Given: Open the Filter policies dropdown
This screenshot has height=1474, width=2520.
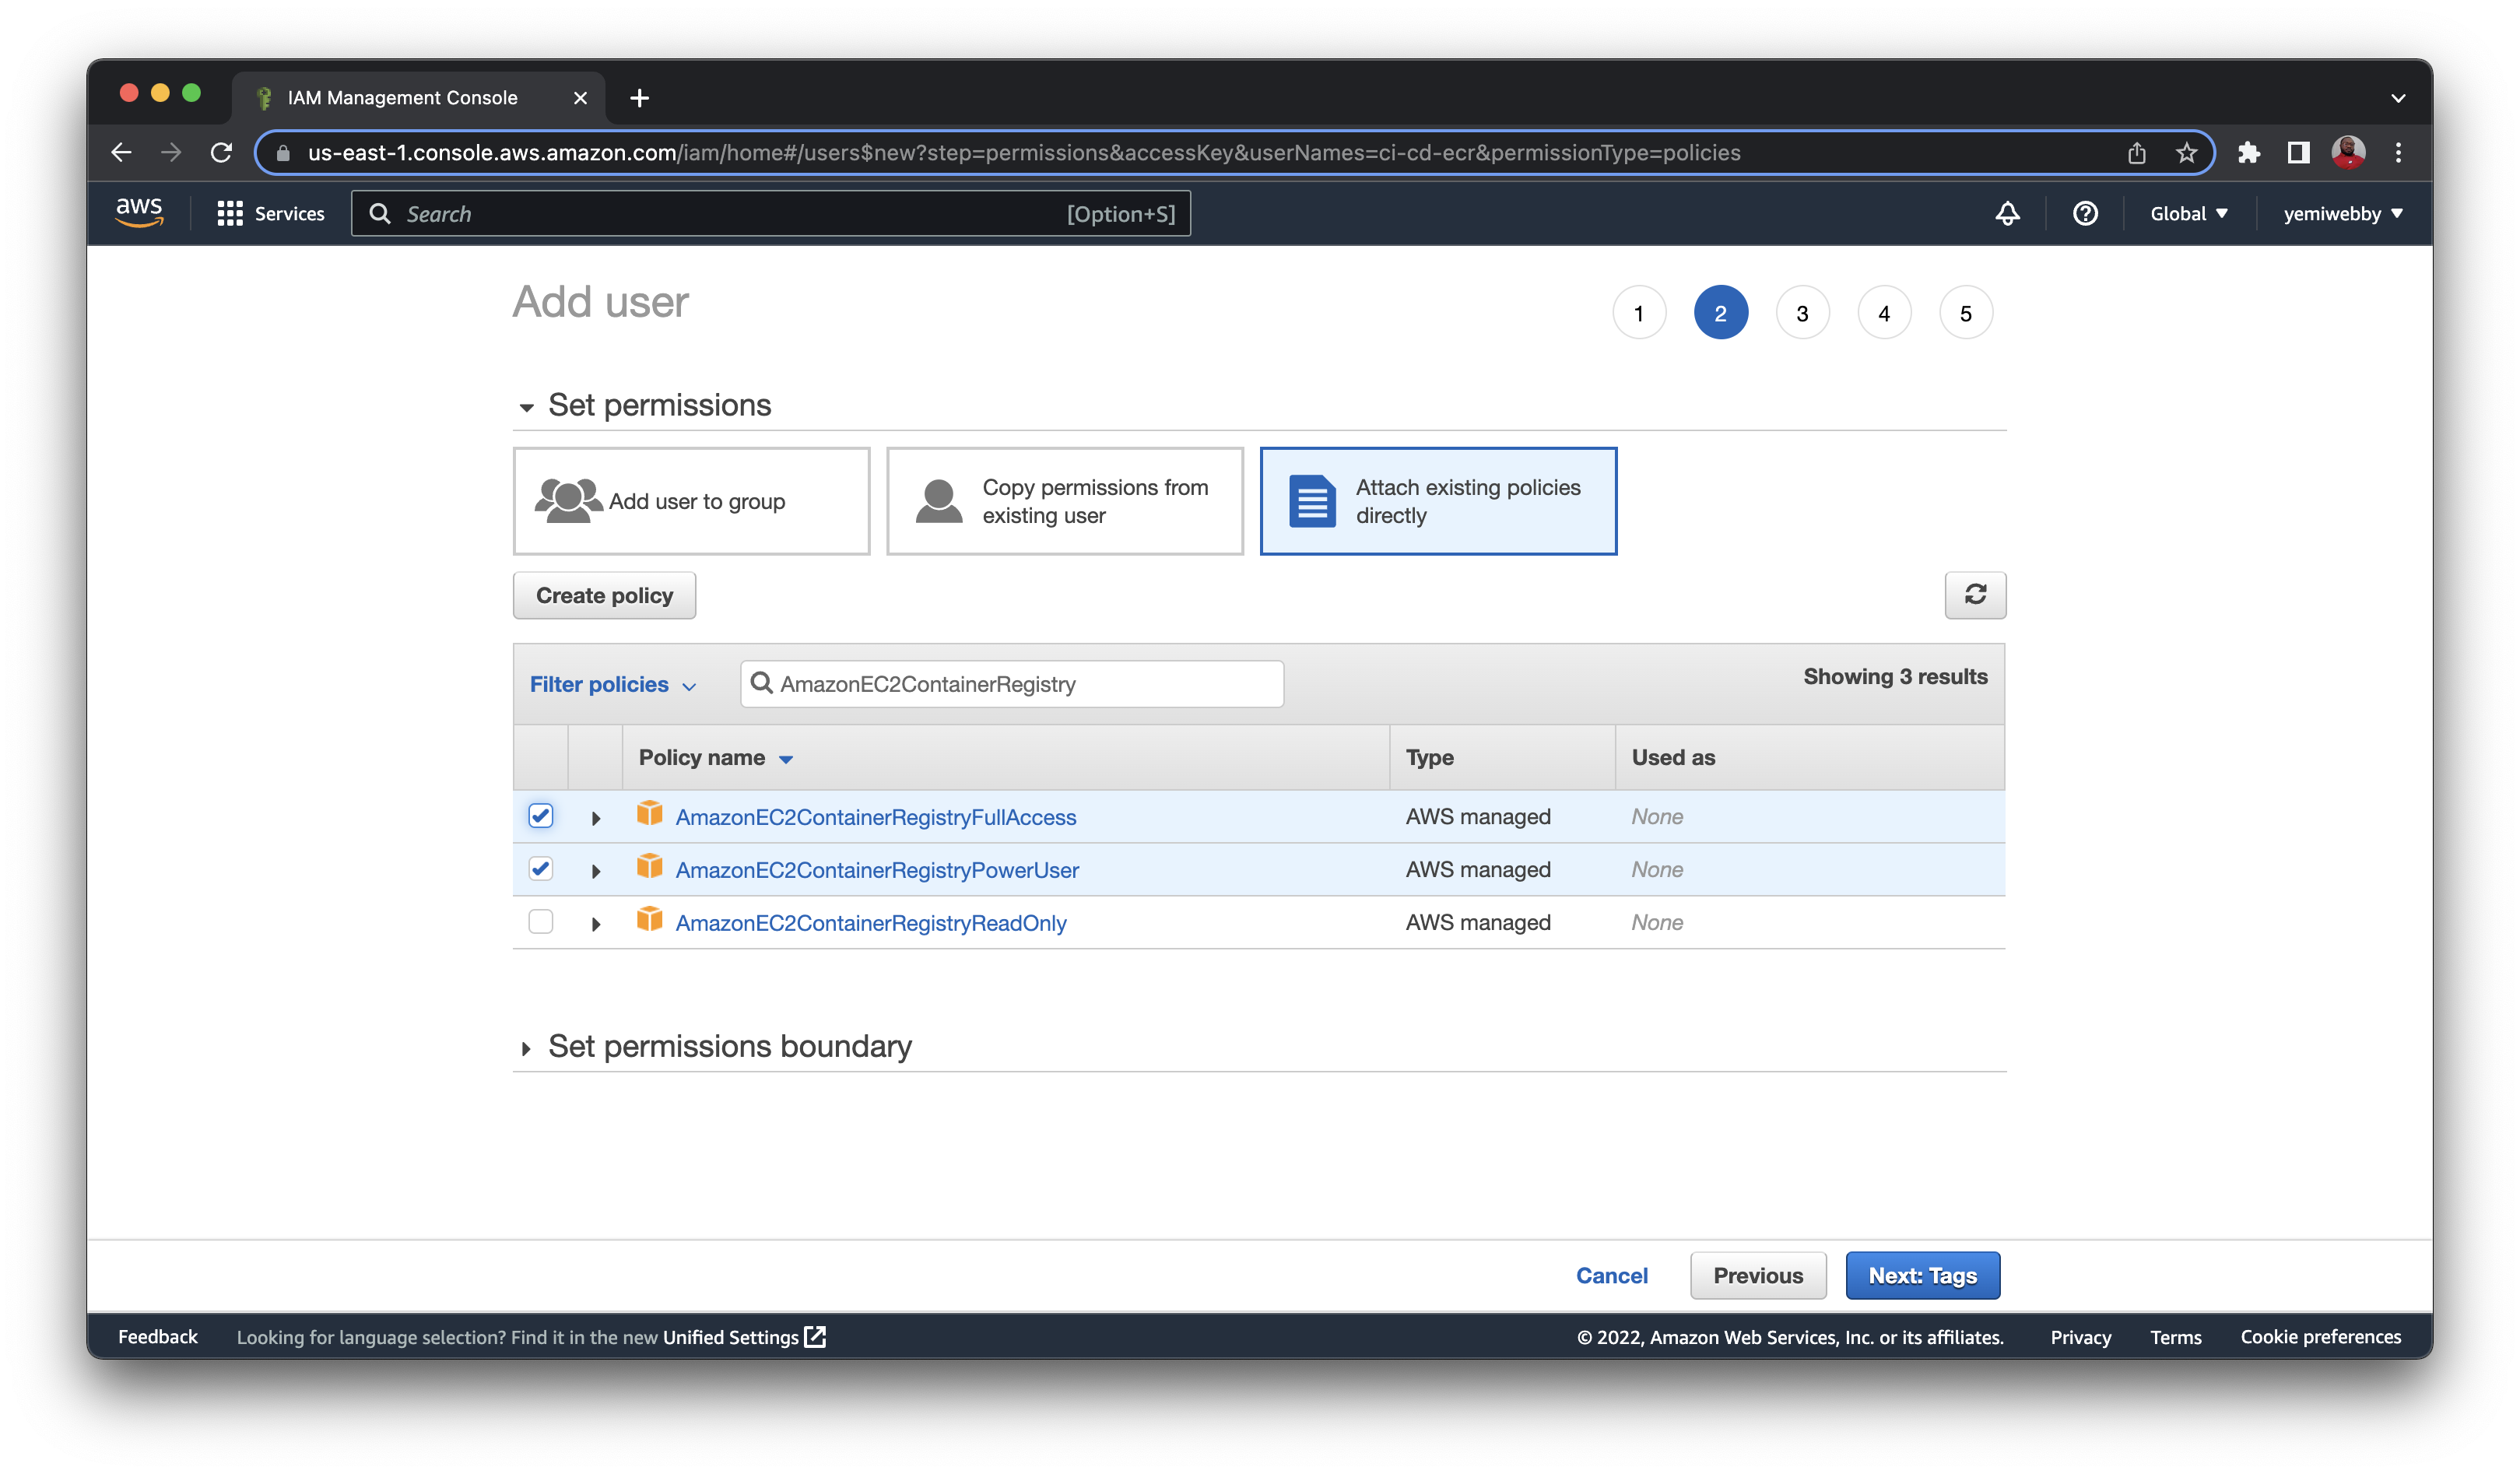Looking at the screenshot, I should tap(612, 685).
